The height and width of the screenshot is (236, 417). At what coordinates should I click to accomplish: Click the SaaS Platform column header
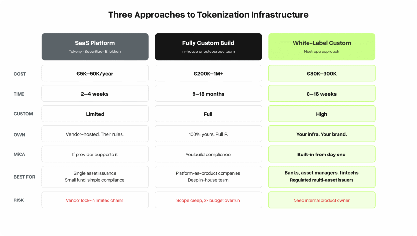coord(95,47)
